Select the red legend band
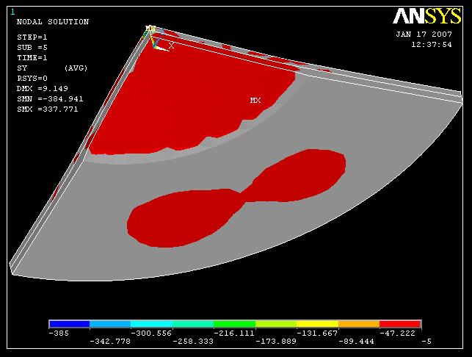The image size is (472, 357). click(x=400, y=324)
